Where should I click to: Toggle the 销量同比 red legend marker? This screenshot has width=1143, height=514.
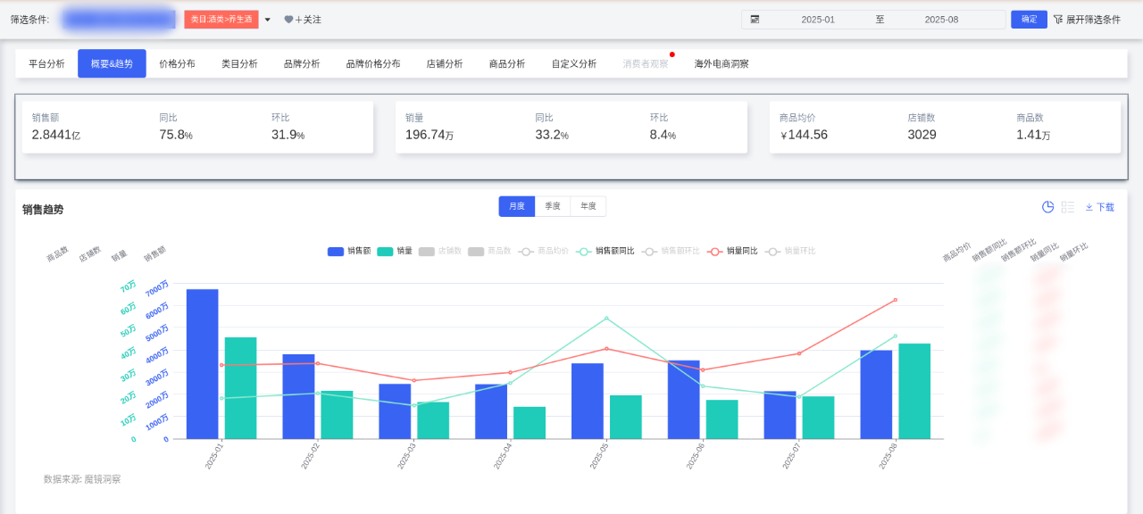point(715,252)
